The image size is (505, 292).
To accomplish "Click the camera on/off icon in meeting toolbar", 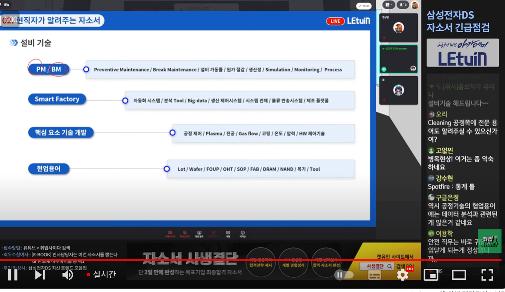I will pos(170,234).
